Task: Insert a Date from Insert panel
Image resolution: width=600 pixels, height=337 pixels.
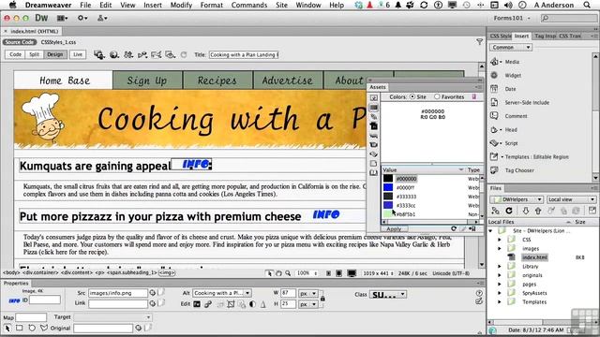Action: 510,89
